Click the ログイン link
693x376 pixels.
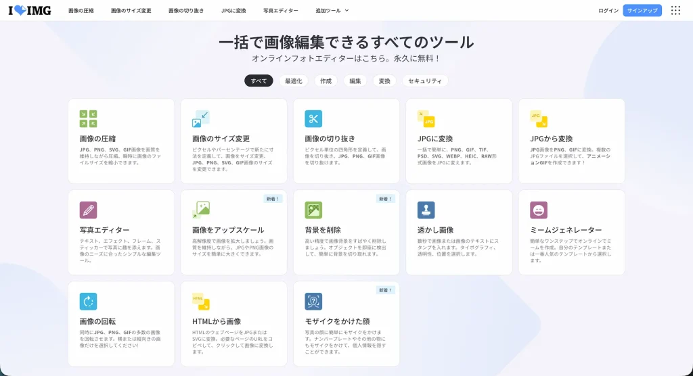(x=608, y=10)
